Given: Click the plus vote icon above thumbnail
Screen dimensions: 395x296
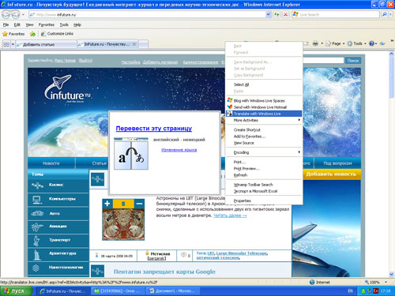Looking at the screenshot, I should (107, 204).
